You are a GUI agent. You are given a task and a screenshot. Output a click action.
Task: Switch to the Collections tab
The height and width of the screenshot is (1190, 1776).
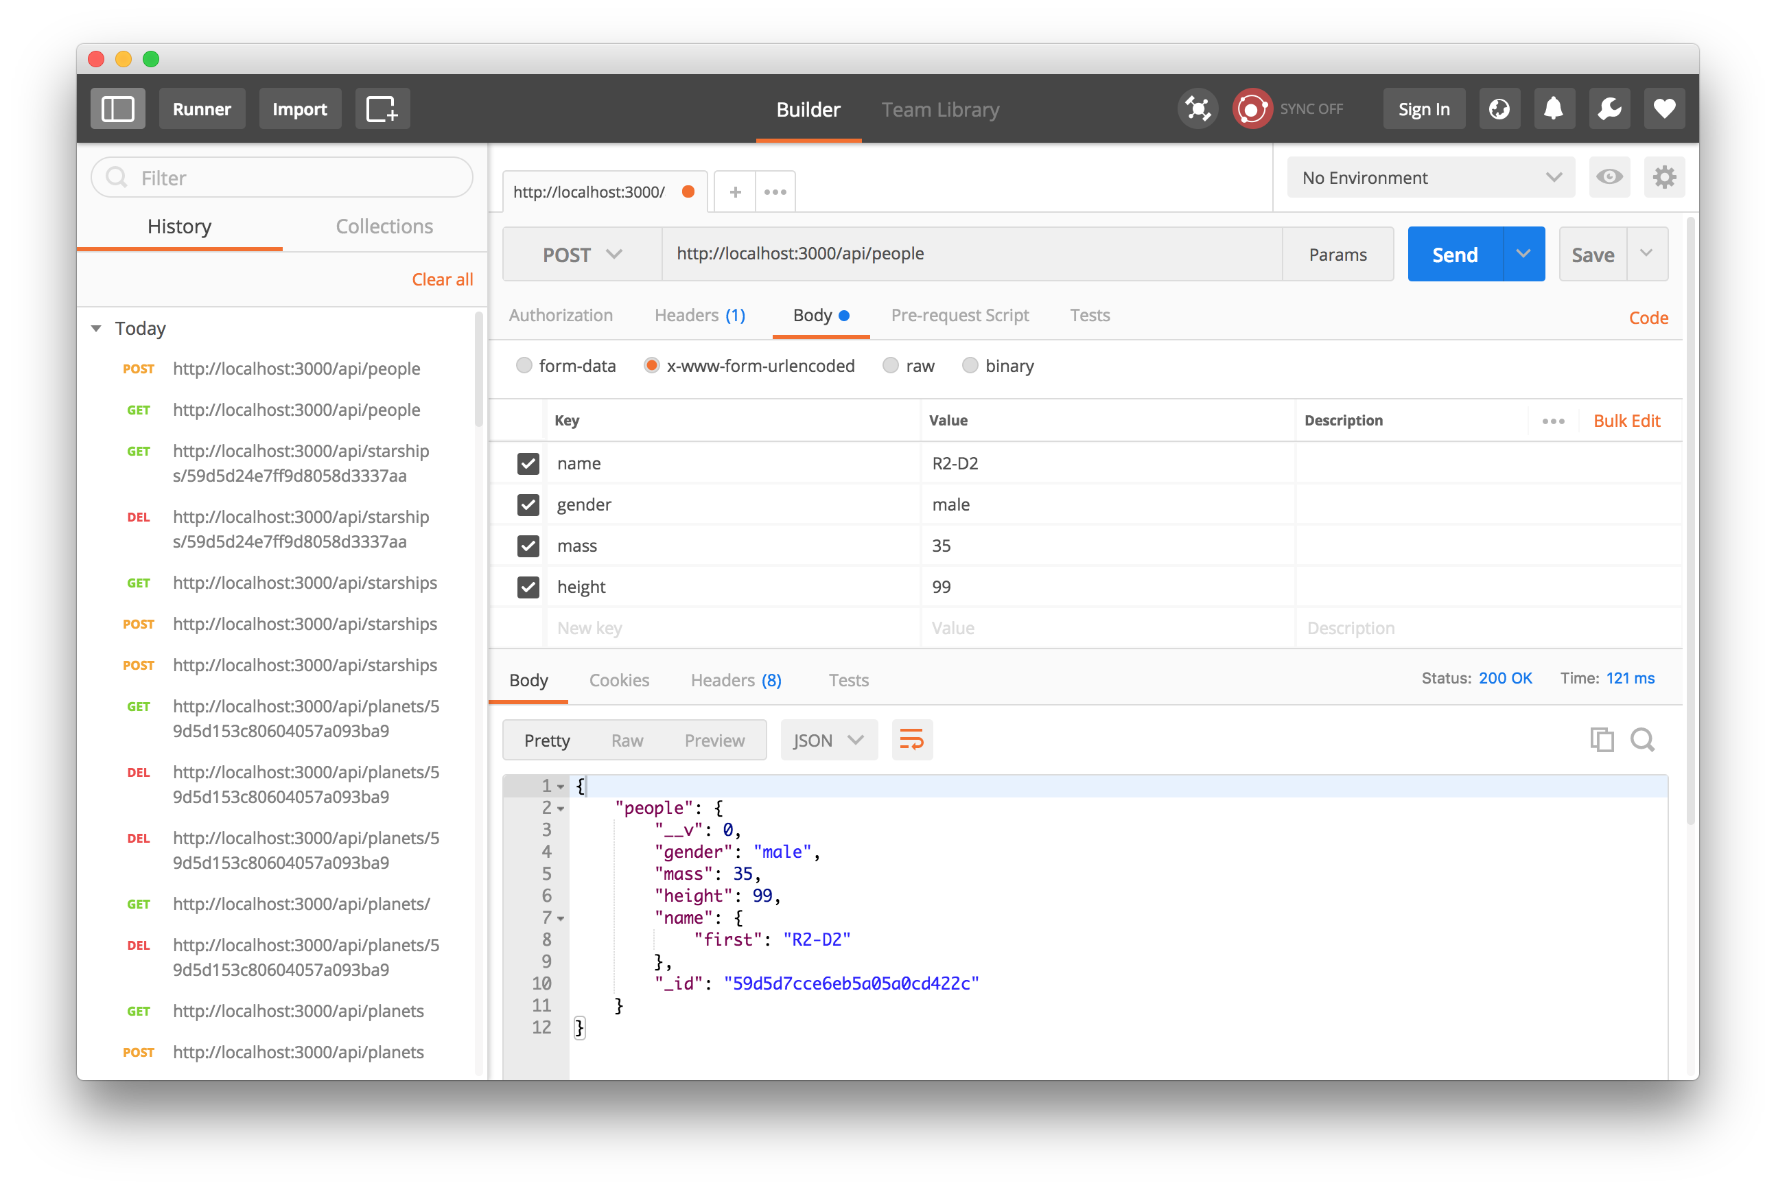click(x=384, y=226)
